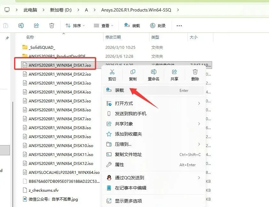The width and height of the screenshot is (269, 207).
Task: Open 共享对象 context menu entry
Action: (x=154, y=124)
